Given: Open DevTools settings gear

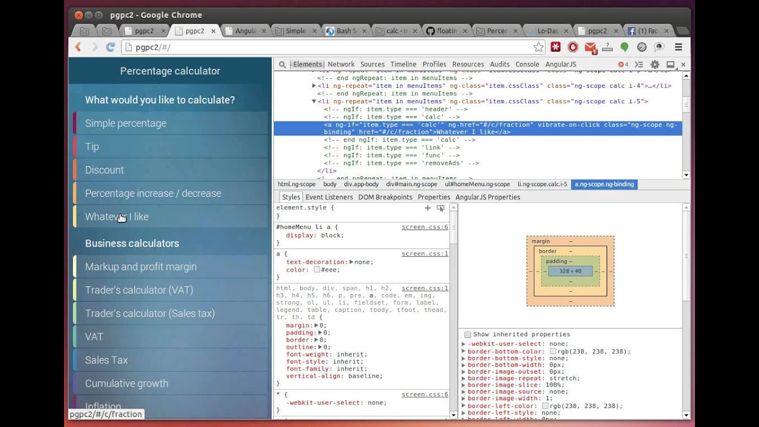Looking at the screenshot, I should coord(655,65).
